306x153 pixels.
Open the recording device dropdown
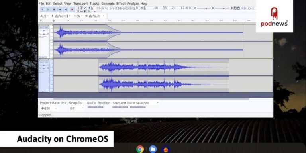pos(61,16)
